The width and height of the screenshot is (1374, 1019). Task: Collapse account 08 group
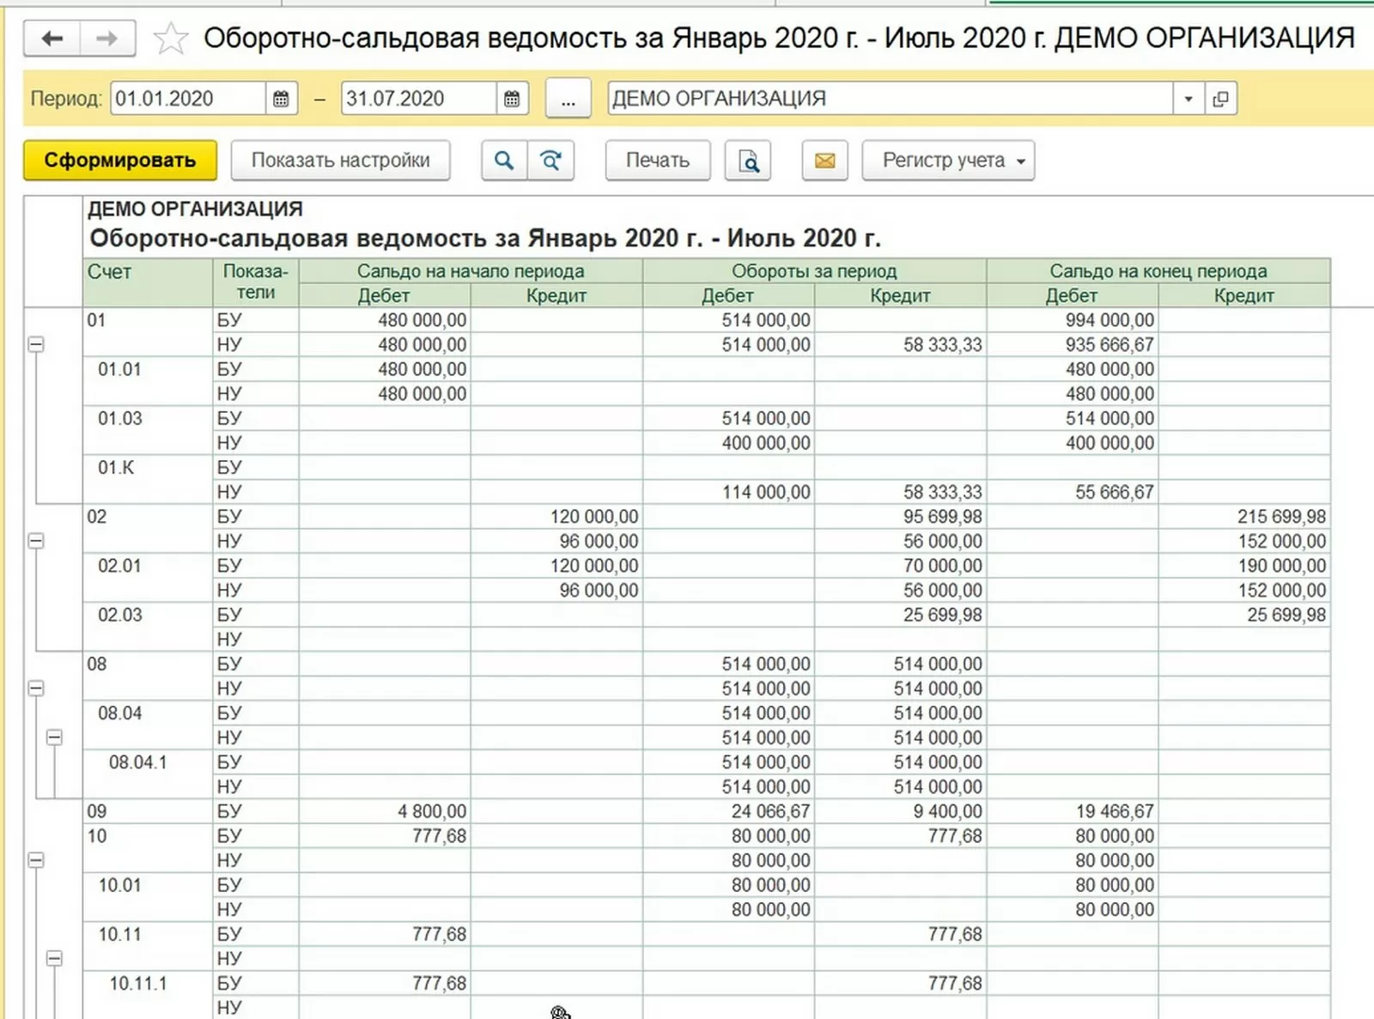pyautogui.click(x=36, y=688)
